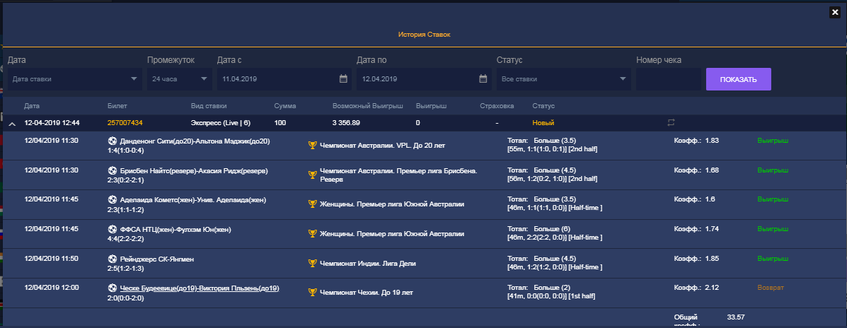Click Данденонг Сити(до20)-Альтона Мэджик(до20) match name

click(x=195, y=141)
